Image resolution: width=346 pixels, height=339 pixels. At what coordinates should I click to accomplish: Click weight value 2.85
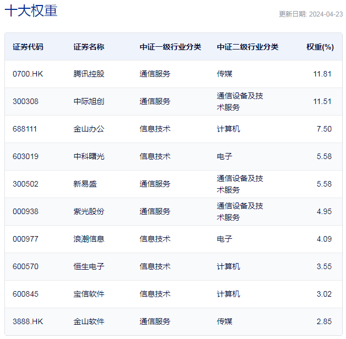(x=324, y=322)
